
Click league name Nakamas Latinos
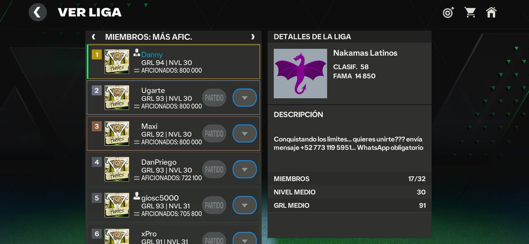click(365, 53)
